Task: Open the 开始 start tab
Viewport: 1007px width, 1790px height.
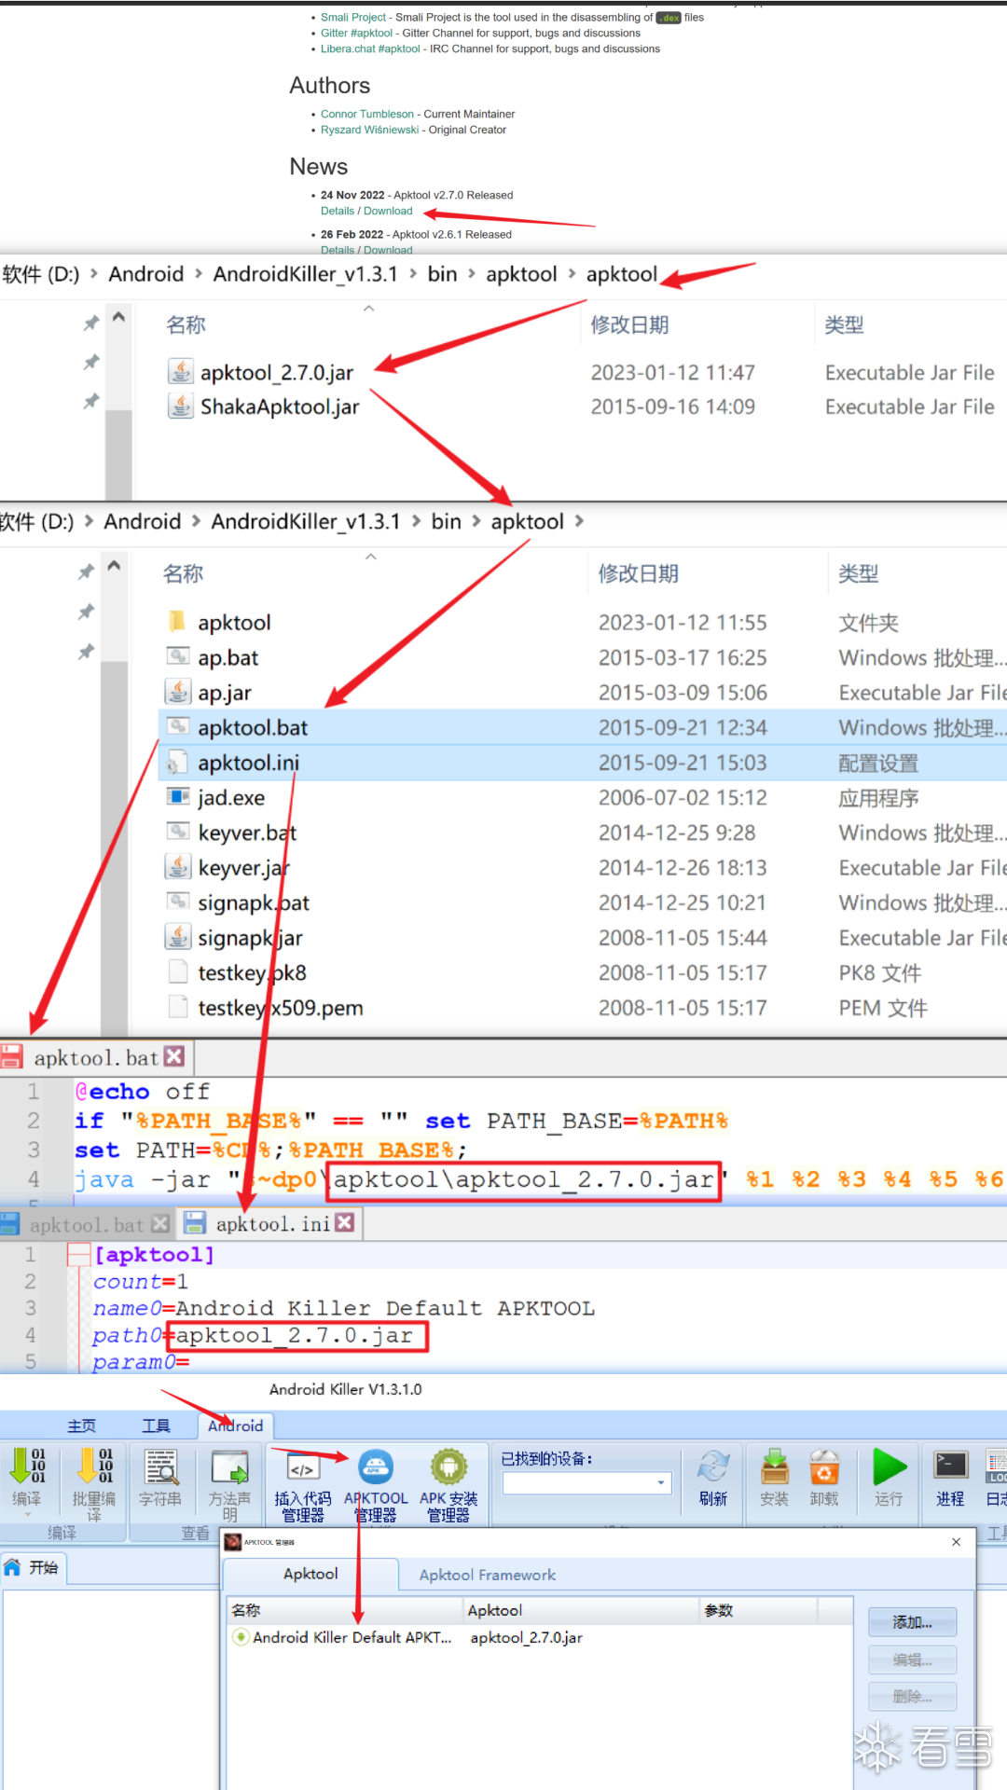Action: (x=34, y=1568)
